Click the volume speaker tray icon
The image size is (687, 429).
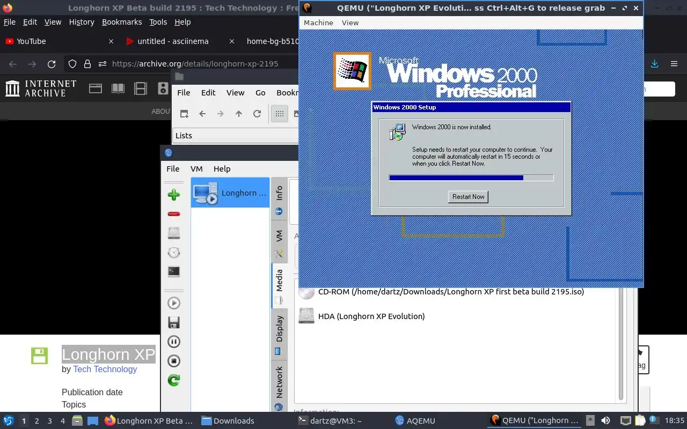[605, 420]
